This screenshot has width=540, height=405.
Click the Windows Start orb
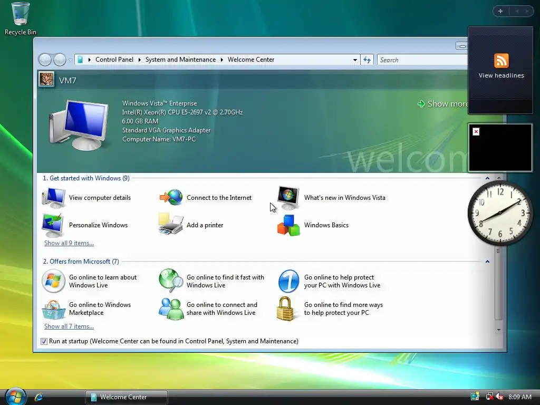click(15, 396)
